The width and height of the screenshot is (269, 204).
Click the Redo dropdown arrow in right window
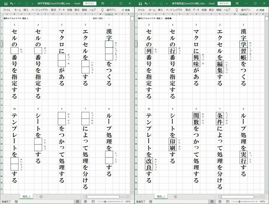(157, 4)
